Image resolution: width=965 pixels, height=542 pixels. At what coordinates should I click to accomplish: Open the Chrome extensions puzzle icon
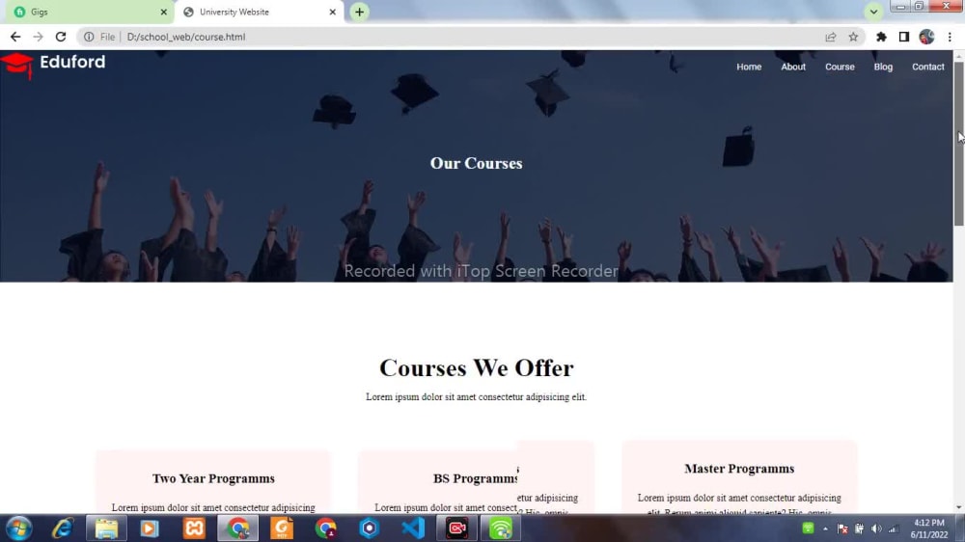point(881,37)
